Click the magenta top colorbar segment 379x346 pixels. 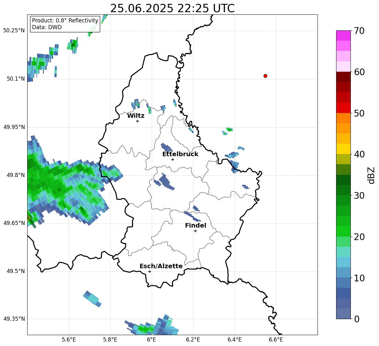pos(343,36)
